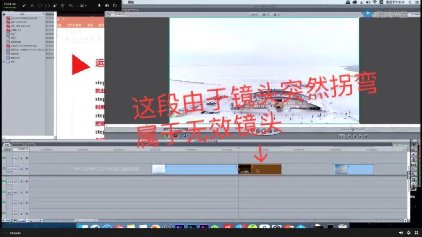The image size is (422, 237).
Task: Open the annotation tools settings dropdown
Action: point(82,5)
